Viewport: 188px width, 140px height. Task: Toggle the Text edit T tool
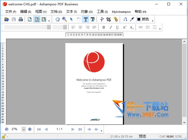86,19
